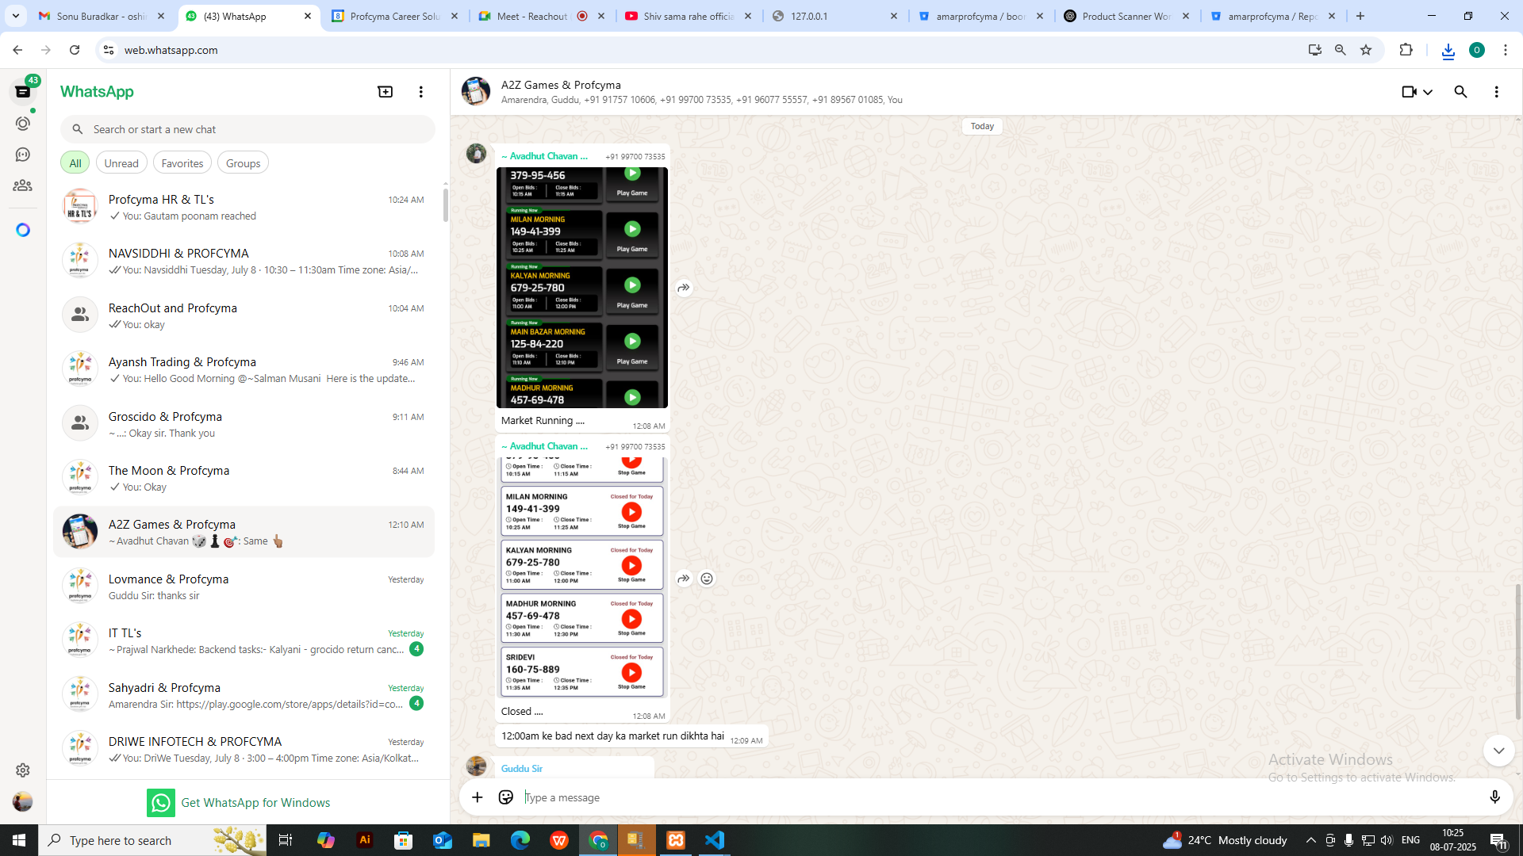Select the Groups chat filter
The image size is (1523, 856).
pos(243,163)
